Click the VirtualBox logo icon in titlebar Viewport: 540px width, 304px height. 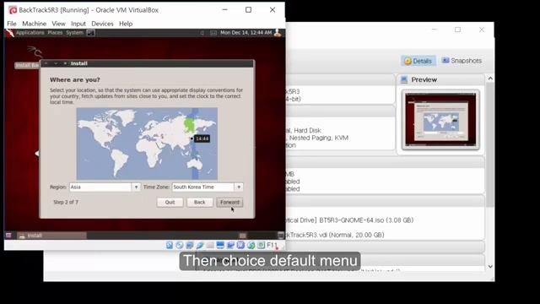(x=13, y=10)
